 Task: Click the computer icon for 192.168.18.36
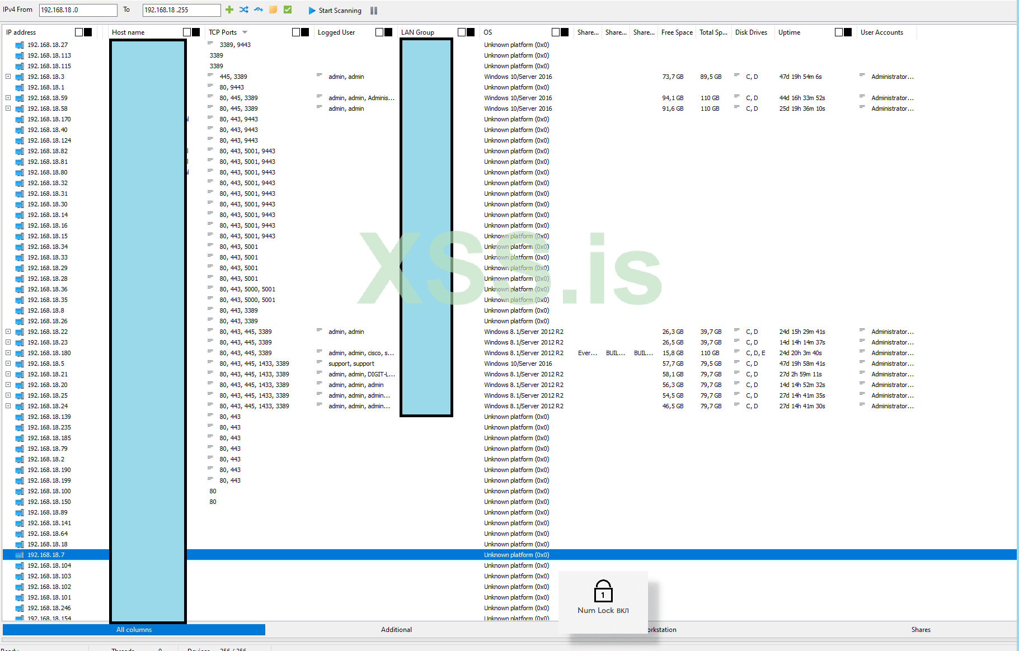(20, 290)
